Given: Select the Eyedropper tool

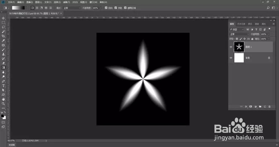Looking at the screenshot, I should click(3, 41).
